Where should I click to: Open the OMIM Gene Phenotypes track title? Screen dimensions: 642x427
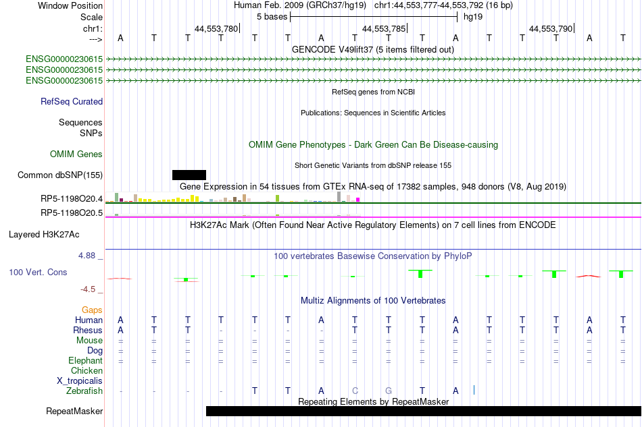pos(373,144)
